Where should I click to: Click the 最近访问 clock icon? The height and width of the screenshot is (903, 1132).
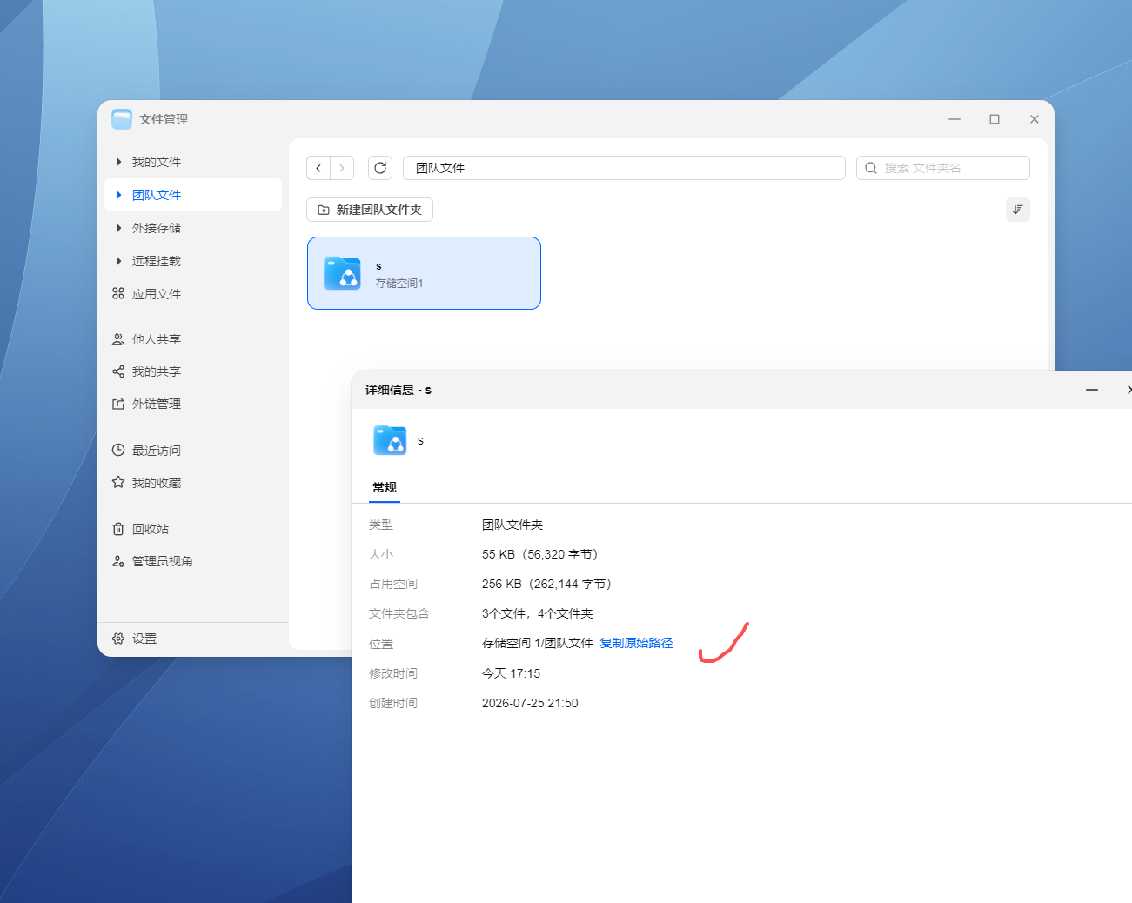click(118, 451)
